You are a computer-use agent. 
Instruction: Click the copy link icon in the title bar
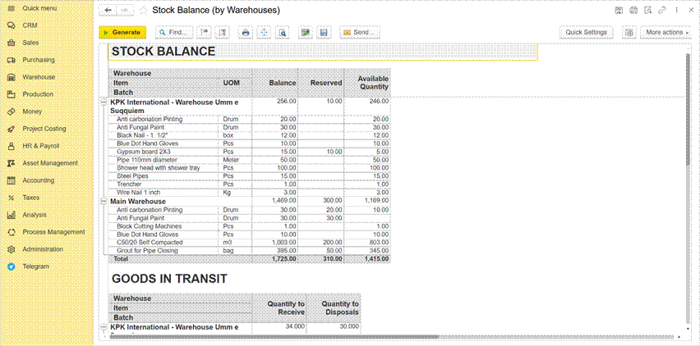[x=662, y=11]
